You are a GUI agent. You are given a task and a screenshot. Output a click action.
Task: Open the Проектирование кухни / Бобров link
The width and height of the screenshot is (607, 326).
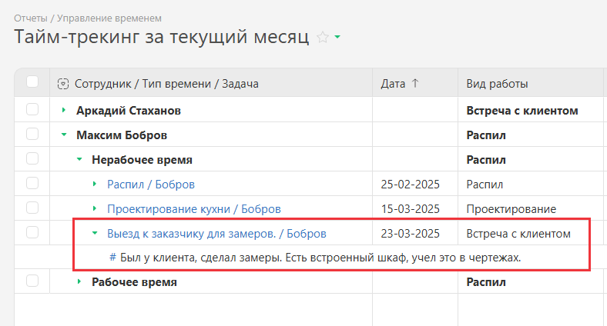tap(194, 209)
